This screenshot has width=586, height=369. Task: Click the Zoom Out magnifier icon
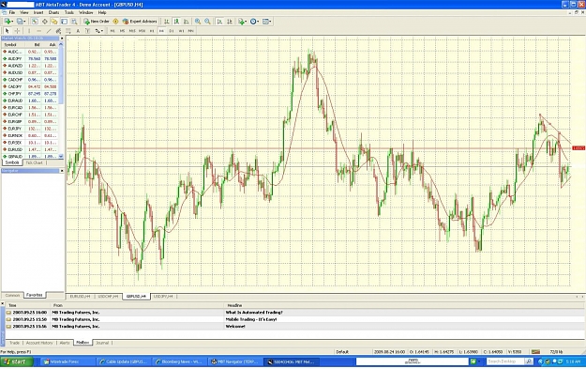pyautogui.click(x=207, y=22)
